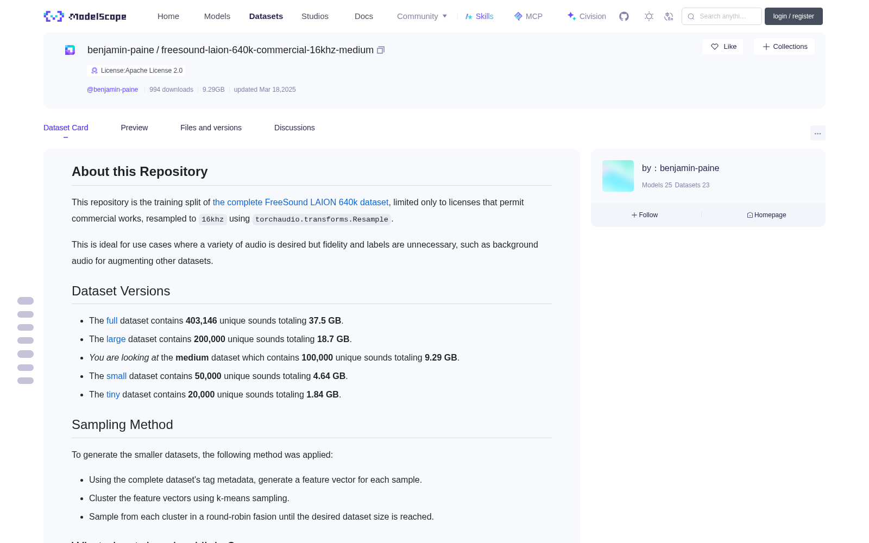Click the dataset icon beside the repository title

tap(70, 50)
